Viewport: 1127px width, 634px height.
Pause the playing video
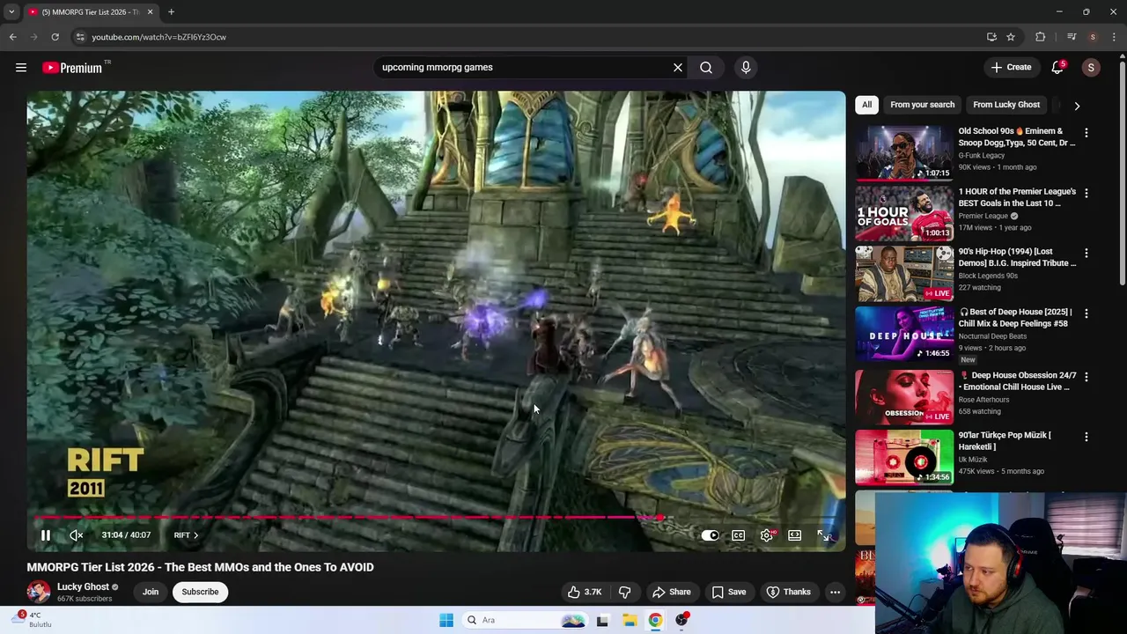coord(46,535)
